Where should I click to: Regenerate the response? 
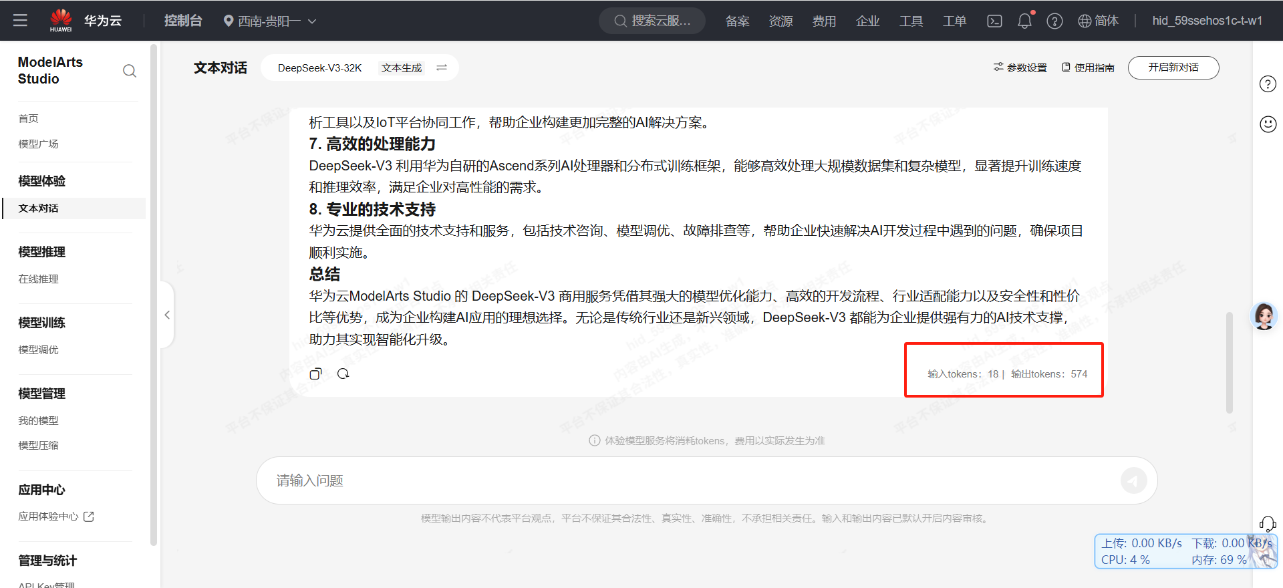343,374
